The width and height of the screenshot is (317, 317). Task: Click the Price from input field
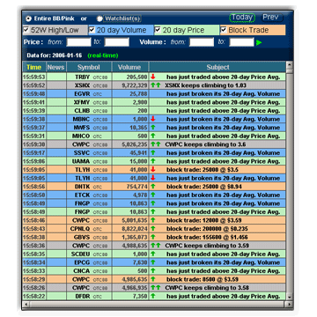click(x=78, y=42)
